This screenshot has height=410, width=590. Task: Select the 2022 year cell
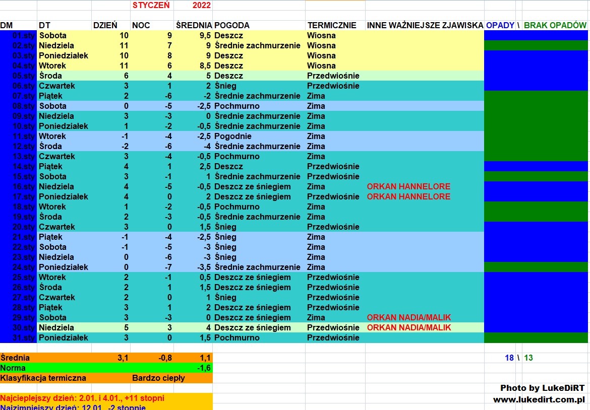click(201, 5)
